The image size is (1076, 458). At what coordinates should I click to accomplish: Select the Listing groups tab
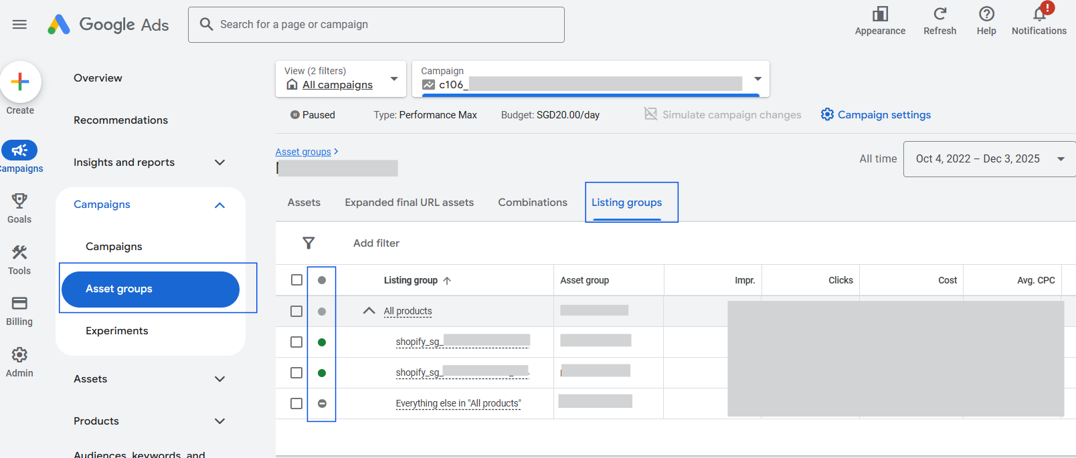(627, 203)
